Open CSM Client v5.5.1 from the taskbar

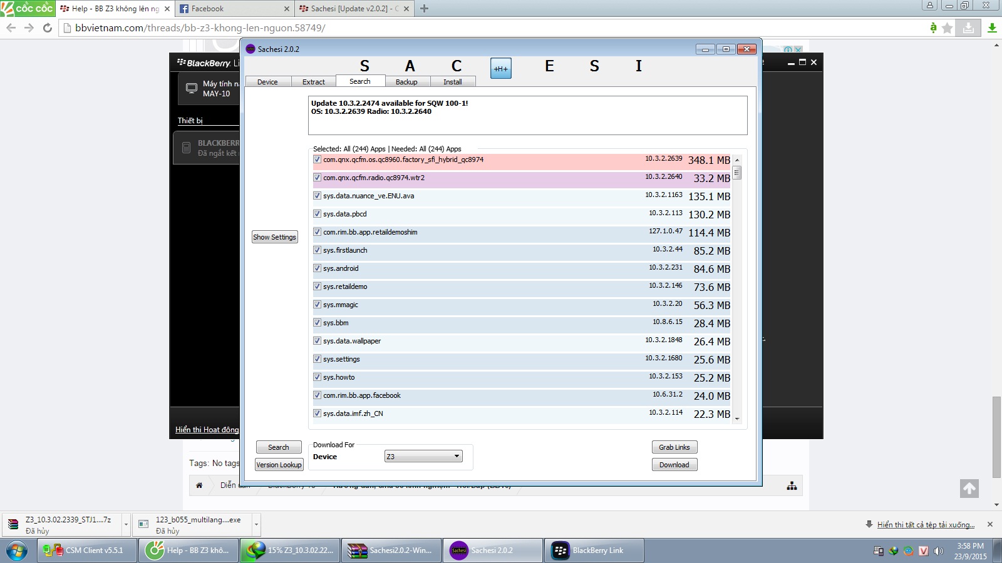[x=87, y=550]
